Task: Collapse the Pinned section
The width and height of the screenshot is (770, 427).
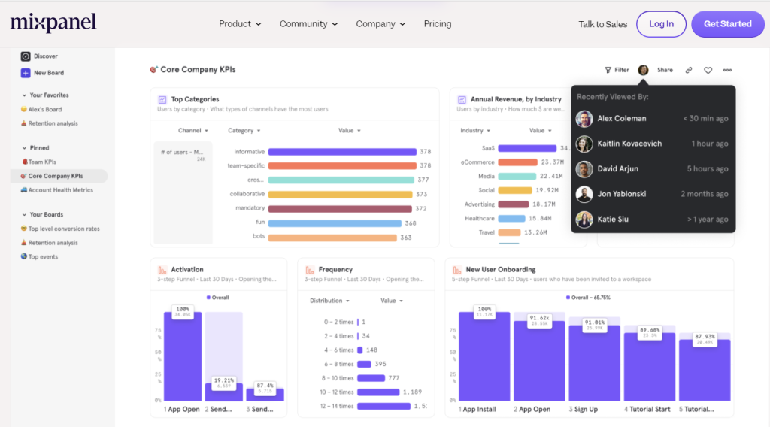Action: pyautogui.click(x=24, y=148)
